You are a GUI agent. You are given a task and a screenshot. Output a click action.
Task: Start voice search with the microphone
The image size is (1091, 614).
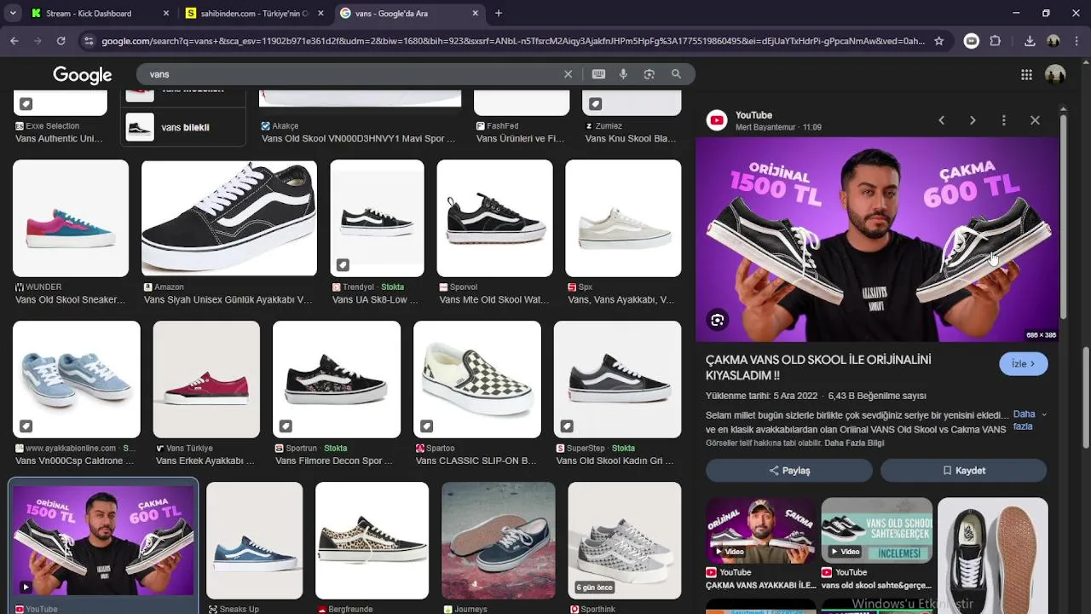623,74
